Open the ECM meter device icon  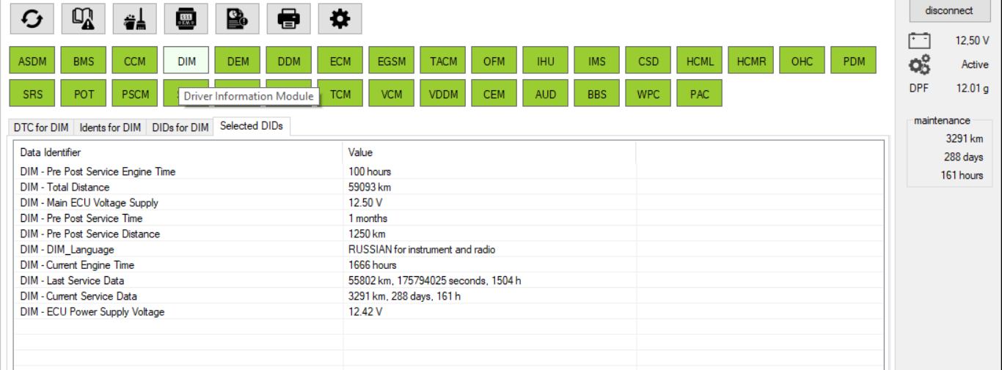coord(186,19)
